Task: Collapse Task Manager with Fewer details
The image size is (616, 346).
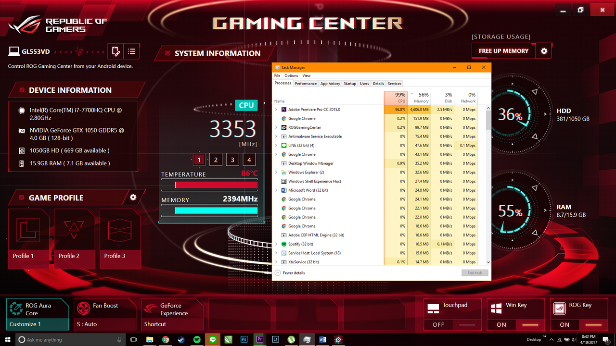Action: [290, 273]
